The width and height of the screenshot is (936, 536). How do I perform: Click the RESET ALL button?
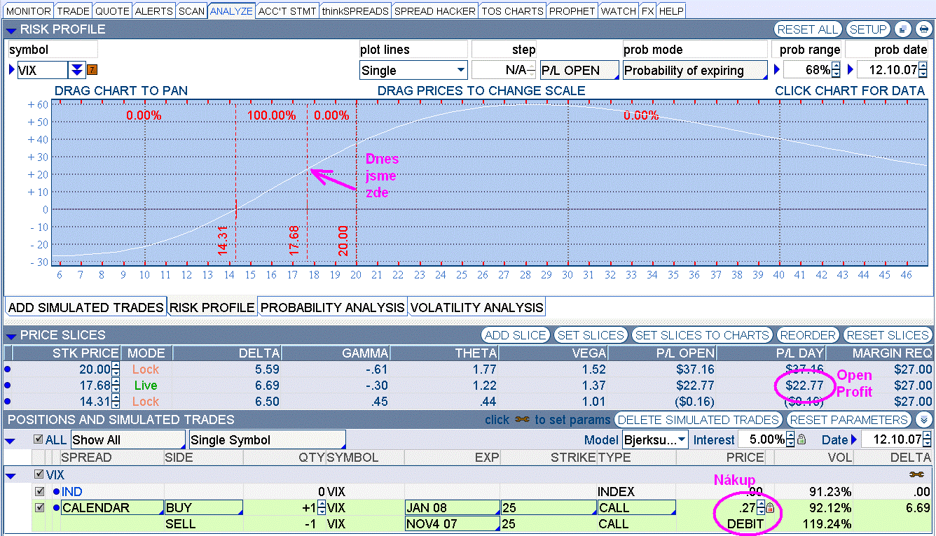808,29
